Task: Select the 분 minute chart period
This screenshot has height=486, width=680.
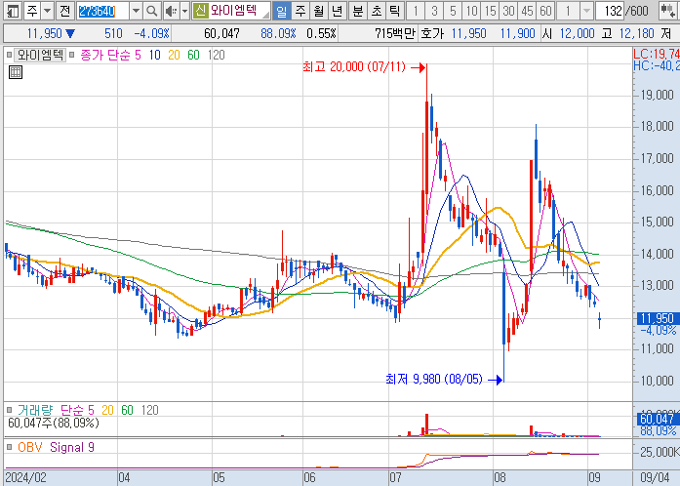Action: coord(358,11)
